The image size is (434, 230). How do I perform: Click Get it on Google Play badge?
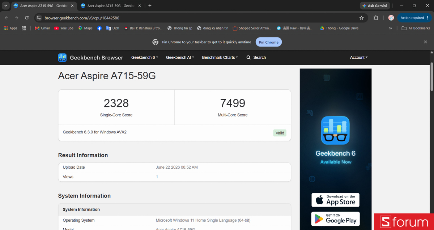[x=335, y=219]
